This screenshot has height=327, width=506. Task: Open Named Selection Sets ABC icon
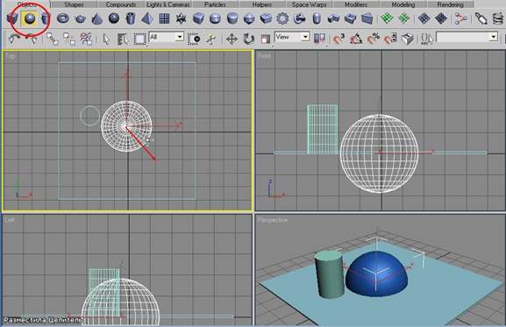pos(427,39)
